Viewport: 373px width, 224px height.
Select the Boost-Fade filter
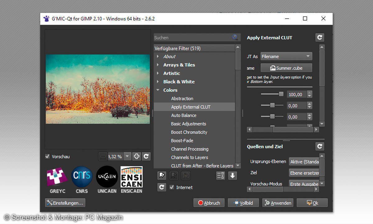tap(182, 140)
